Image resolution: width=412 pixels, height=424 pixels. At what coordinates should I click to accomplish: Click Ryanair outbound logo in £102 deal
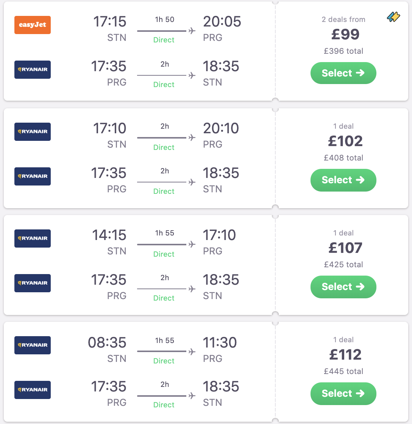coord(33,132)
